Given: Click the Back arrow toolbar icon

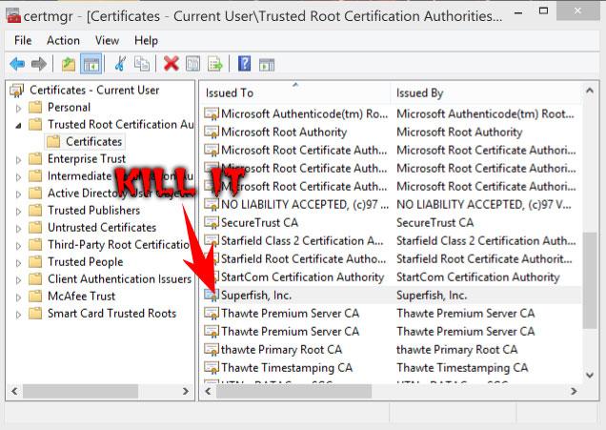Looking at the screenshot, I should [x=17, y=64].
